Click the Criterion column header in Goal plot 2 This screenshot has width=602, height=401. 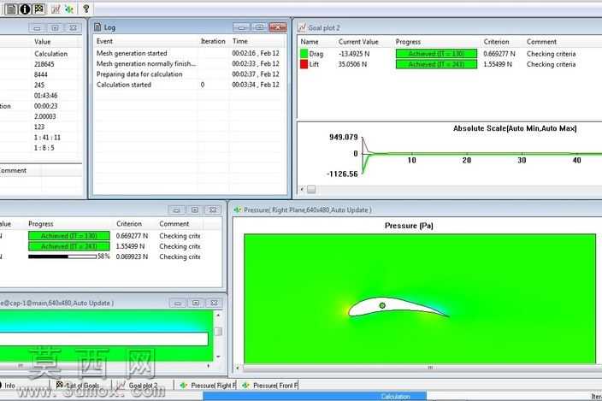[496, 42]
